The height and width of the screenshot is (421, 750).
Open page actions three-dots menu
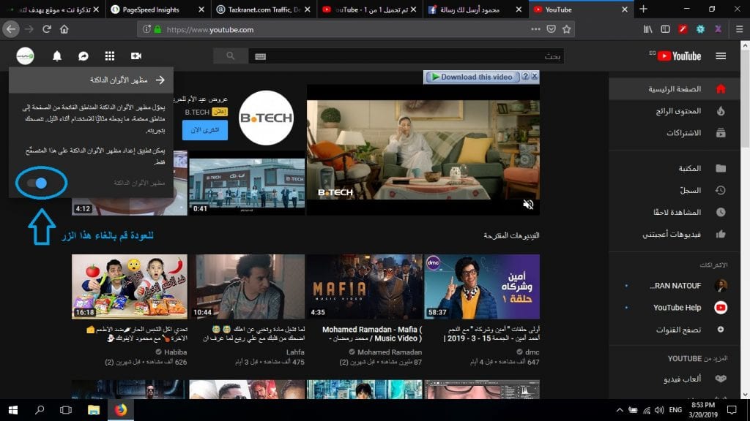pos(535,29)
